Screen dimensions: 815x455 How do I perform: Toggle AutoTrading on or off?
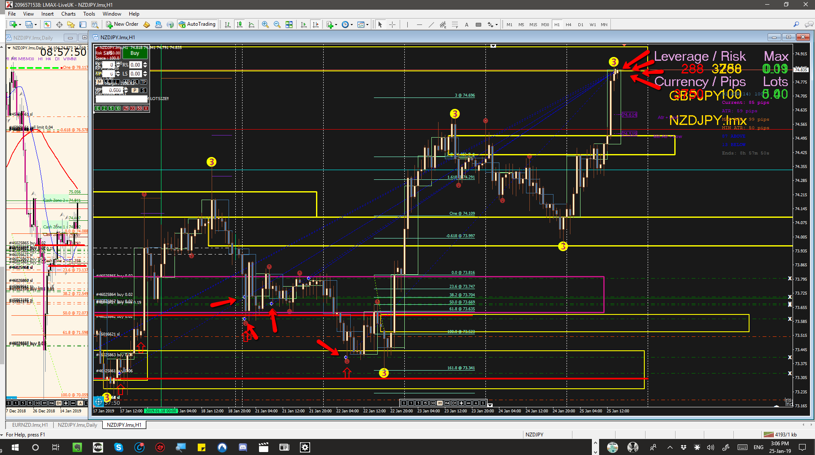coord(197,24)
